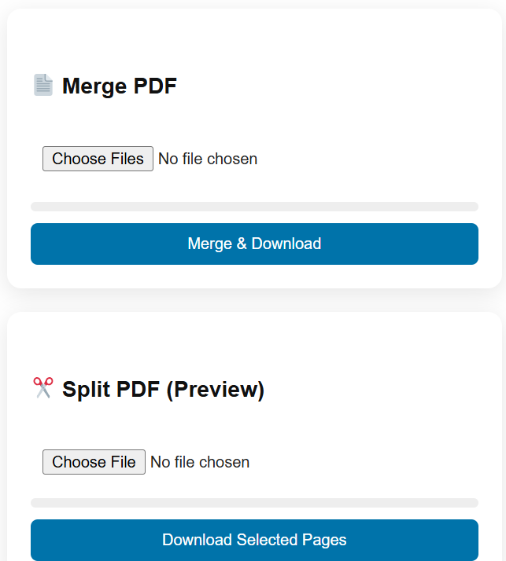
Task: Click the word 'Split' in the Split PDF heading
Action: (87, 390)
